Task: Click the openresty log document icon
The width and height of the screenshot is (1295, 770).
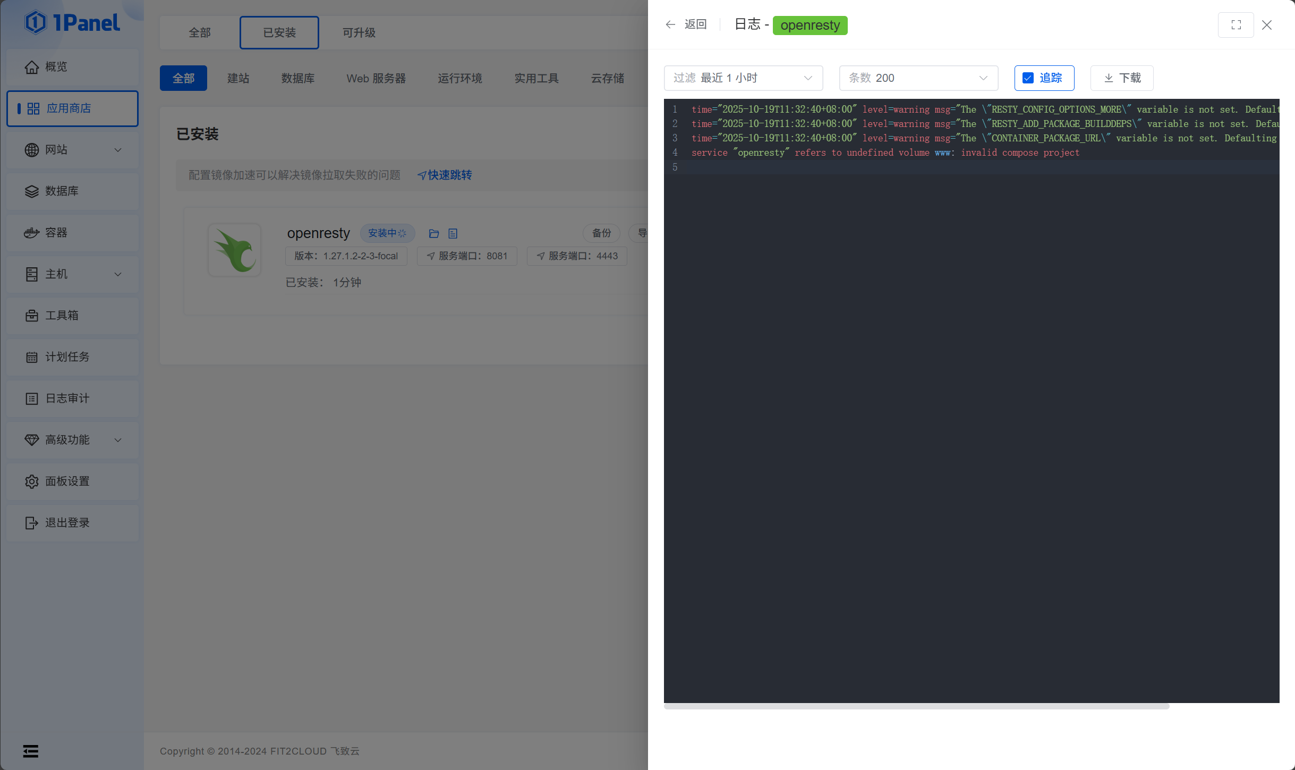Action: (453, 233)
